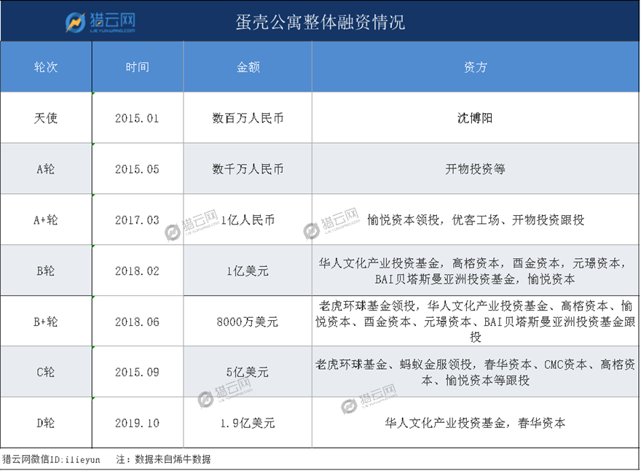Select the 2018.02 date cell

(138, 270)
